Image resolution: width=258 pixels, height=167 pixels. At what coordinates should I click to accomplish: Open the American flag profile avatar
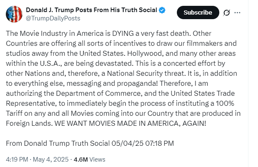14,14
